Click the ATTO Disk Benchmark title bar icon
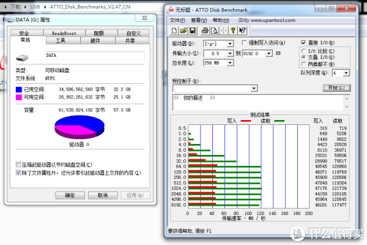This screenshot has height=245, width=367. [x=171, y=10]
